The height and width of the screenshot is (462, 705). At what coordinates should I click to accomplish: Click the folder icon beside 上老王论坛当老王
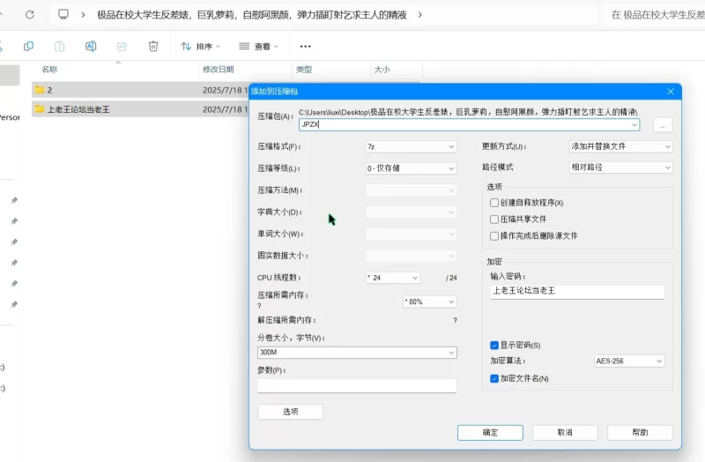40,108
